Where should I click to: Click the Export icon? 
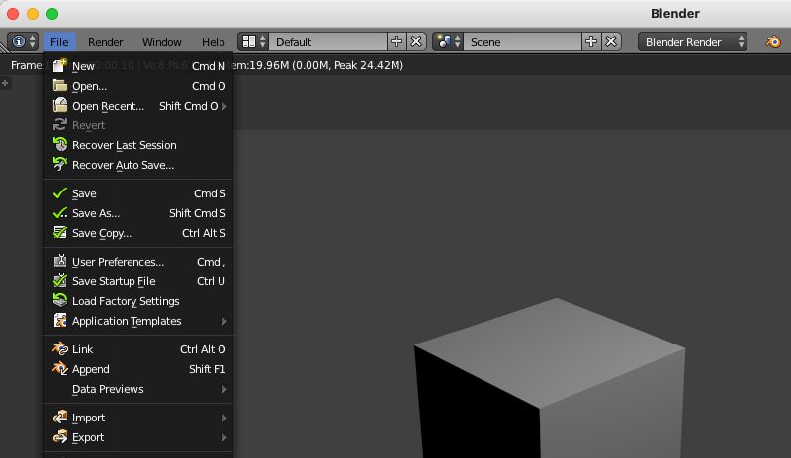click(60, 437)
